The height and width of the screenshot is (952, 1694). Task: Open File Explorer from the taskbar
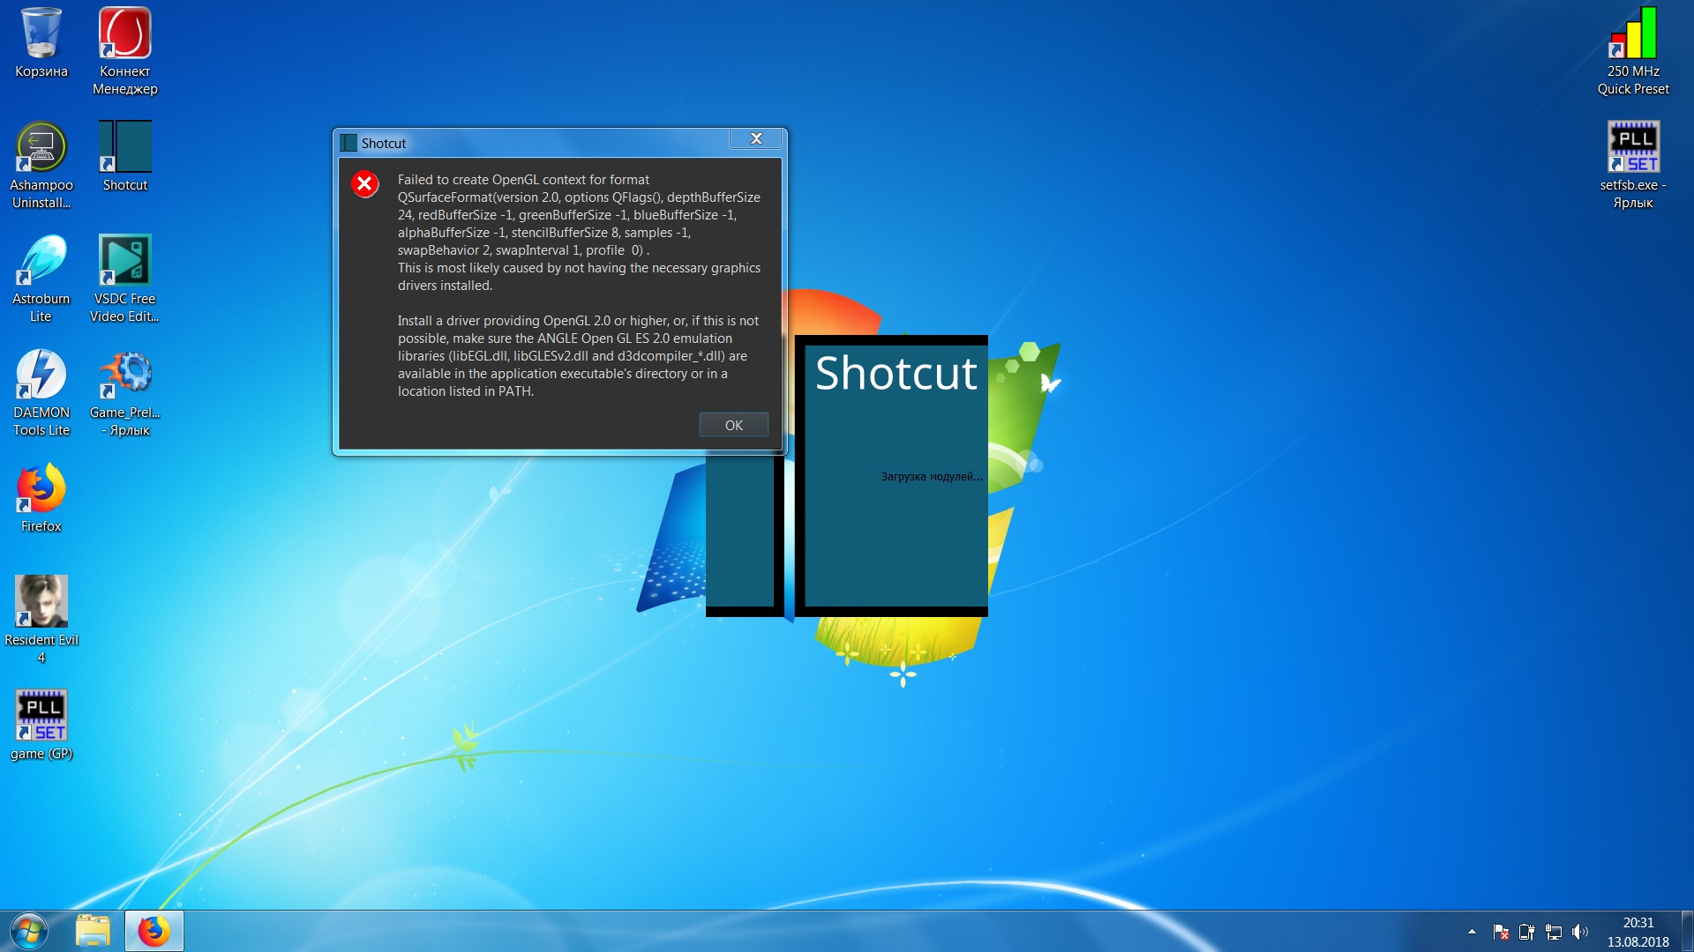(93, 931)
